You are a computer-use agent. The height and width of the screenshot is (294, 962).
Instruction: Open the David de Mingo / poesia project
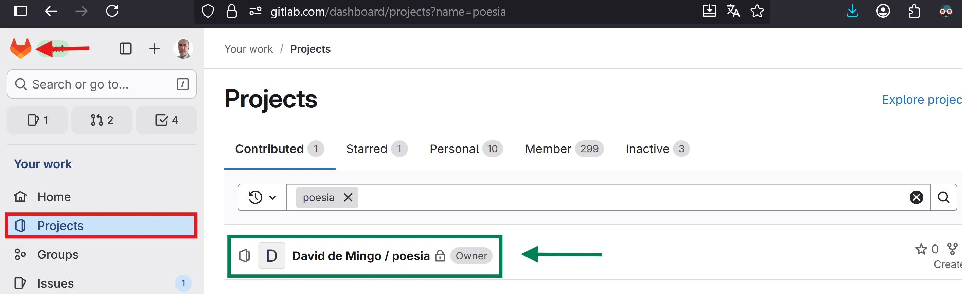coord(360,256)
